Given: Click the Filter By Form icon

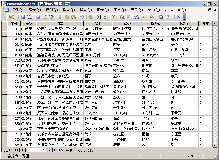Looking at the screenshot, I should (x=121, y=17).
